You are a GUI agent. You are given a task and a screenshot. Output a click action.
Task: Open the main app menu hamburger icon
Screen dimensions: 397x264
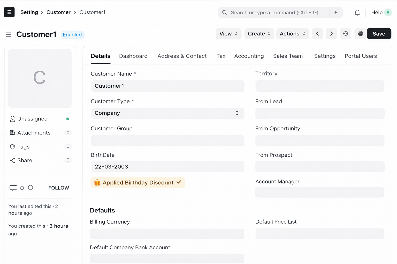click(9, 12)
